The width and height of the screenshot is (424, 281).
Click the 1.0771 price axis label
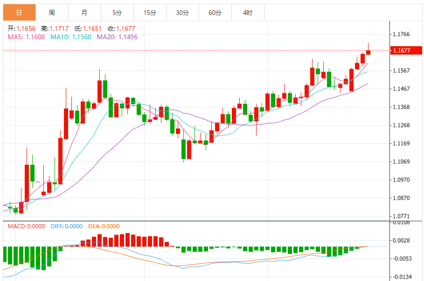(x=401, y=216)
